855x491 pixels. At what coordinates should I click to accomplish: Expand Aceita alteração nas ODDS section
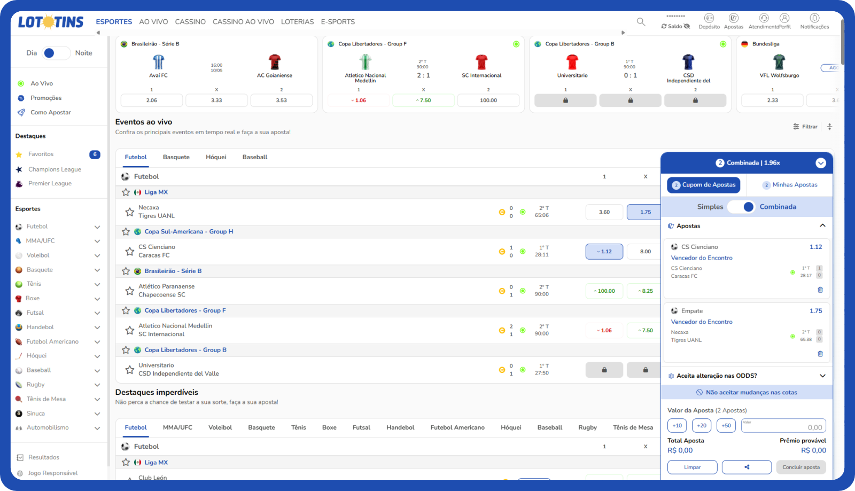point(822,376)
